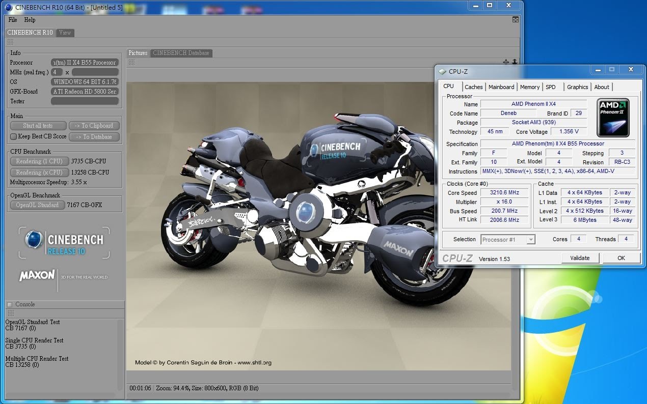Click the Multiplier value x 16.0
The height and width of the screenshot is (404, 647).
505,202
